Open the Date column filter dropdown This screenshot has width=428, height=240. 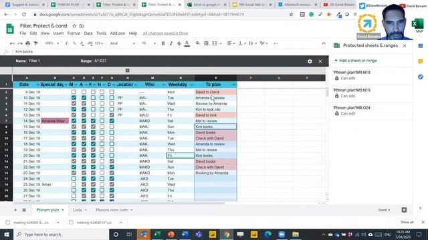point(38,85)
